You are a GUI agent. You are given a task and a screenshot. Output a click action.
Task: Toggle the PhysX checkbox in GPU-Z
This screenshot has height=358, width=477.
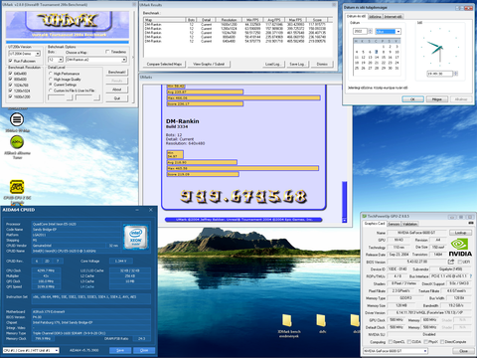(x=426, y=342)
